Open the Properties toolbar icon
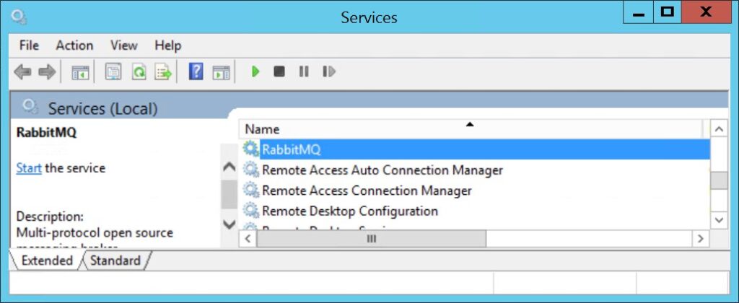This screenshot has width=739, height=303. tap(113, 72)
